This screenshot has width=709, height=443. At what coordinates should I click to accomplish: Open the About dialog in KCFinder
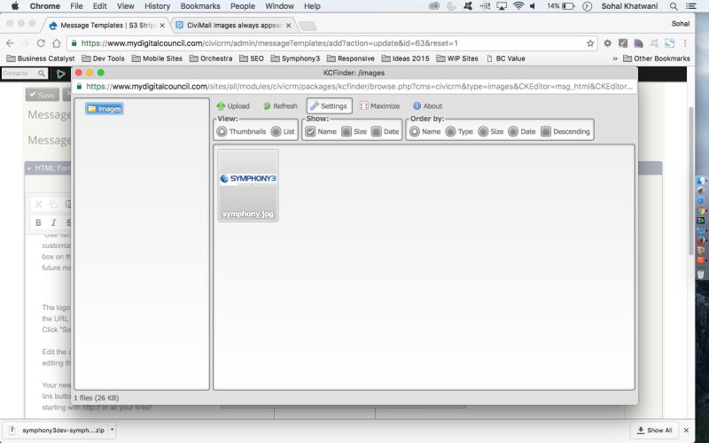tap(427, 105)
